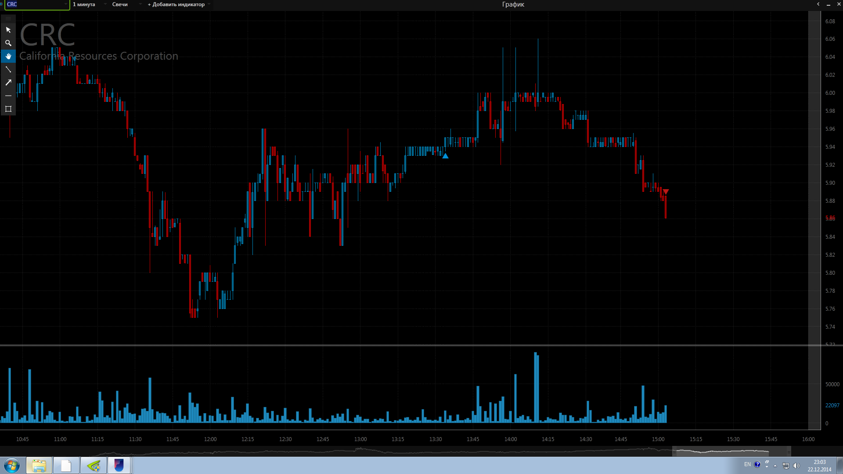Select the trend line drawing tool

[8, 69]
